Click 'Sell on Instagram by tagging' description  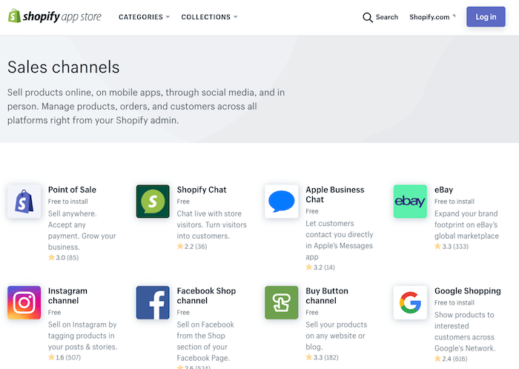83,336
